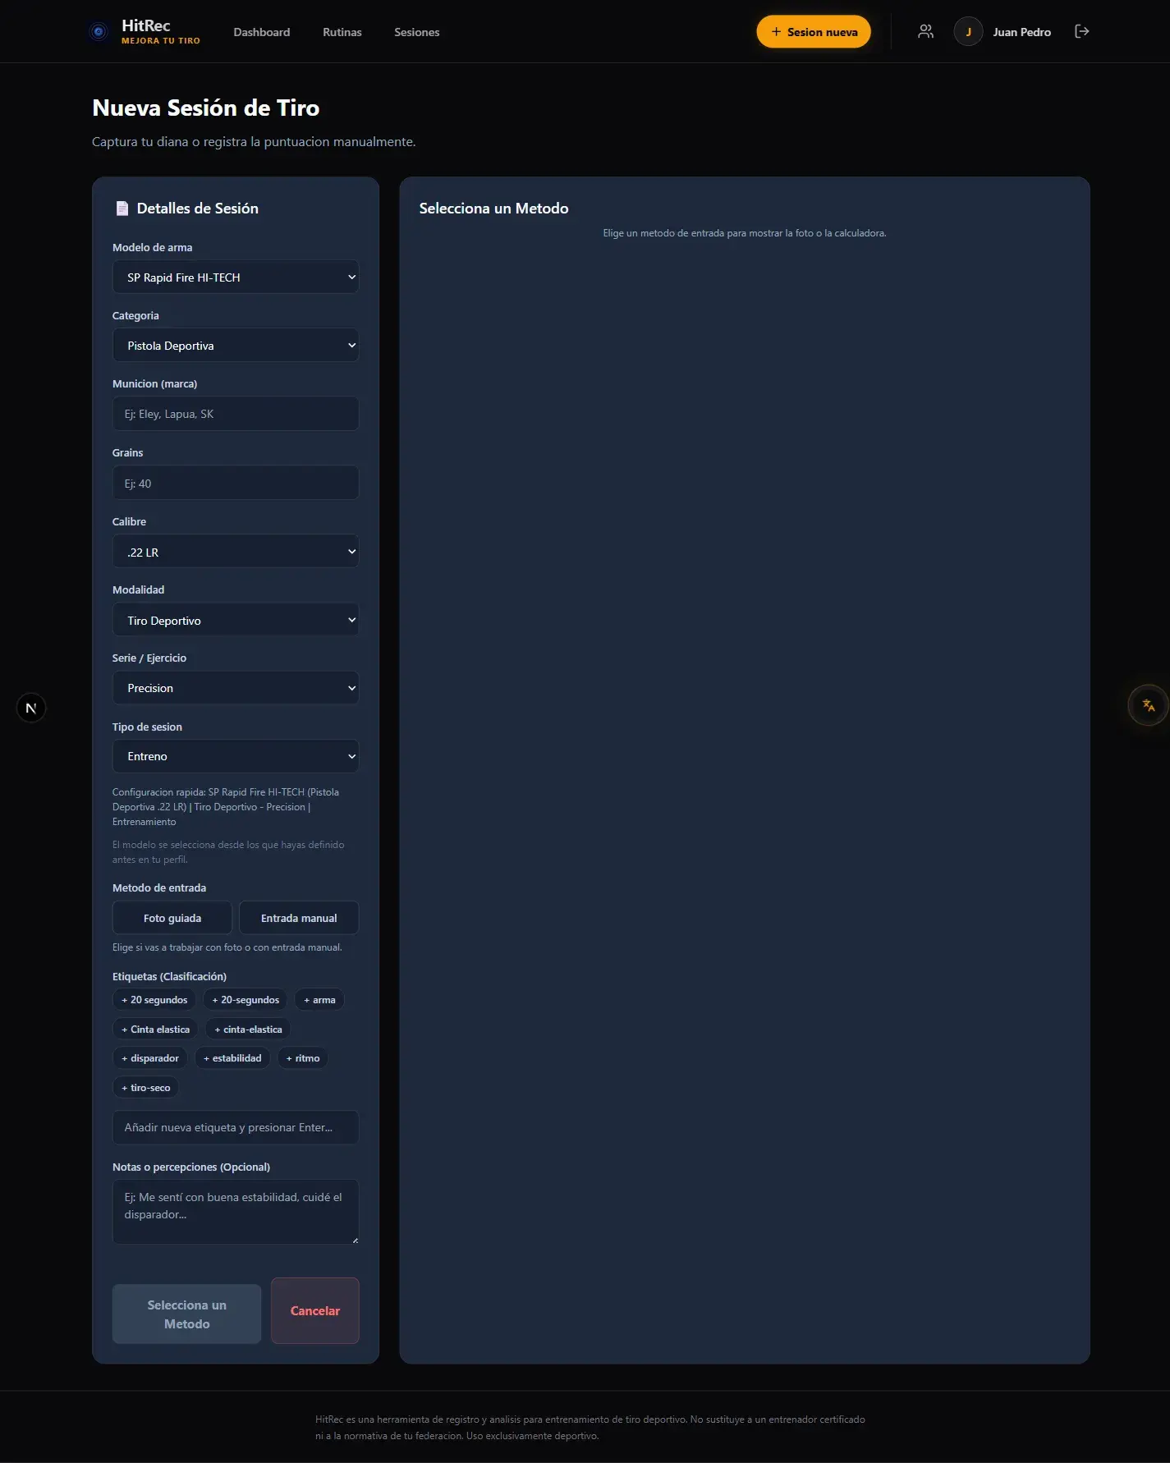Open the floating translate icon
1170x1463 pixels.
click(x=1148, y=705)
